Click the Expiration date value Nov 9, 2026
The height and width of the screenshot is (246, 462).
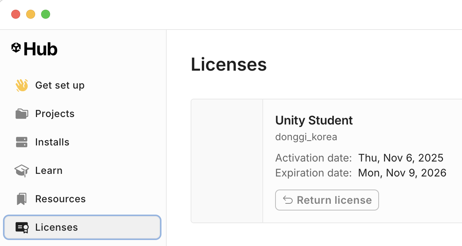point(402,173)
